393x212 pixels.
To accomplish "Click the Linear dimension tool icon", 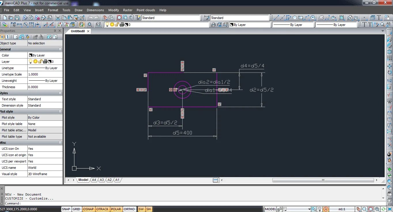I will tap(19, 25).
